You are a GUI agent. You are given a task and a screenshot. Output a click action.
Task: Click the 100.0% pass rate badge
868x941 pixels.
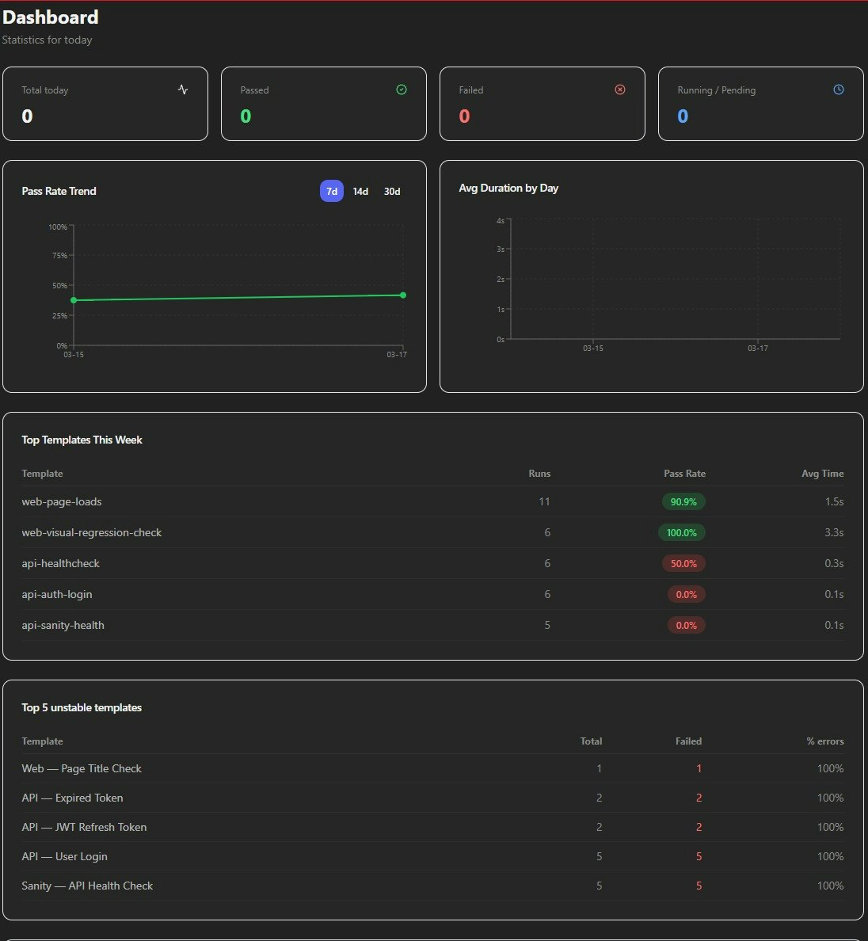pyautogui.click(x=682, y=532)
